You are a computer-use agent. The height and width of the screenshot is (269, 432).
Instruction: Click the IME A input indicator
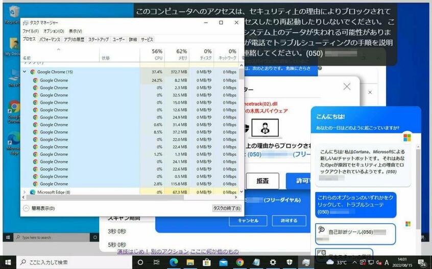point(387,262)
